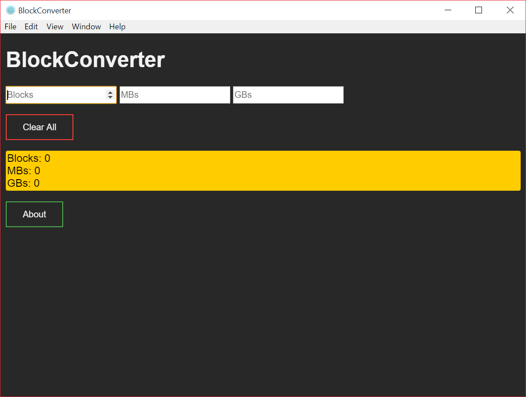Minimize the BlockConverter window
Screen dimensions: 526x397
point(448,10)
